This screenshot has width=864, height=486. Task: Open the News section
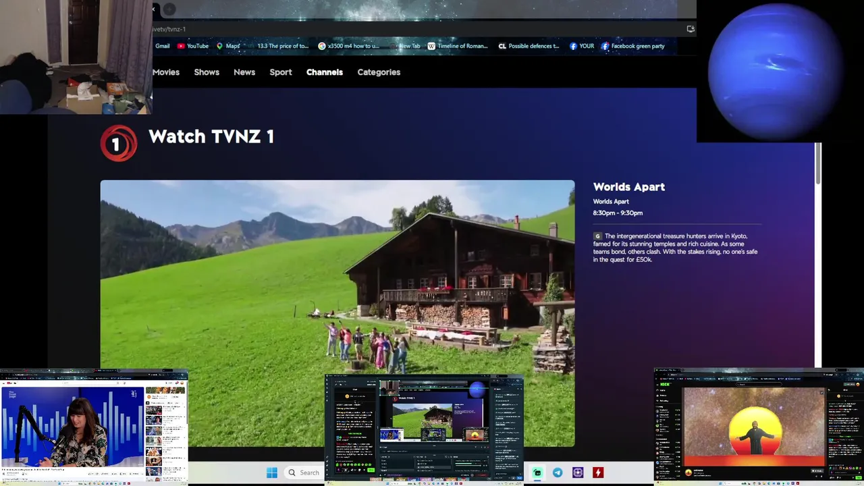tap(244, 72)
